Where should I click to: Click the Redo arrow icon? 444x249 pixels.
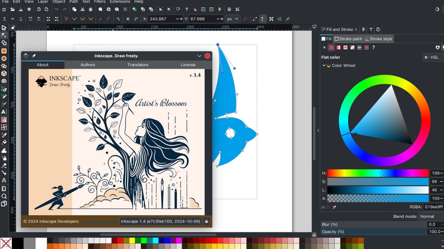(65, 9)
